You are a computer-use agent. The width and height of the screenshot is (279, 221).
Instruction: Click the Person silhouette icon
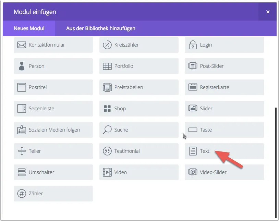22,66
